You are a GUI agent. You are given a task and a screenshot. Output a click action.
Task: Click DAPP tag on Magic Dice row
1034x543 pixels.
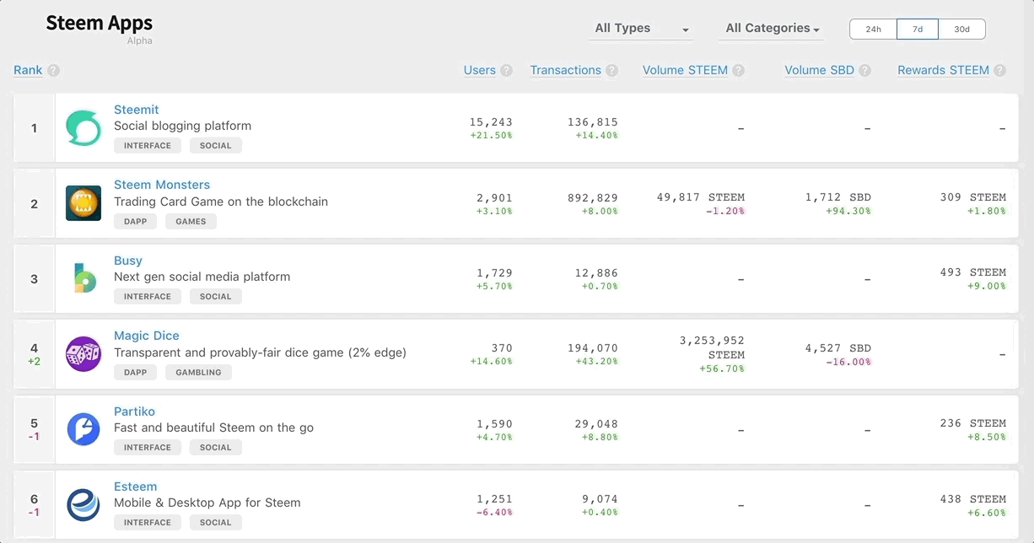pyautogui.click(x=135, y=373)
